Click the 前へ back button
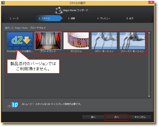Image resolution: width=159 pixels, height=127 pixels. pyautogui.click(x=93, y=117)
